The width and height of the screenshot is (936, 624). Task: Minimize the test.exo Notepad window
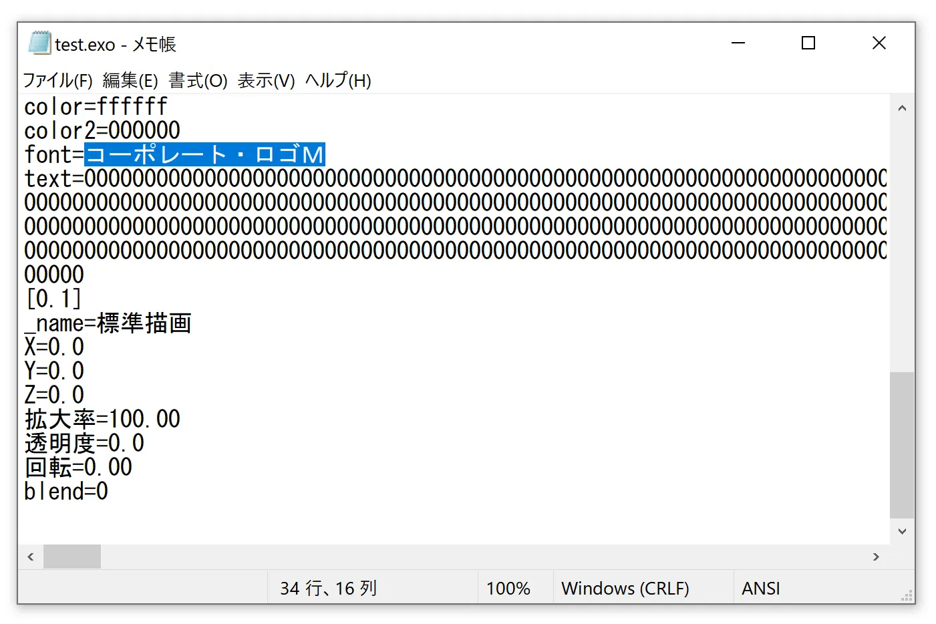pos(738,43)
